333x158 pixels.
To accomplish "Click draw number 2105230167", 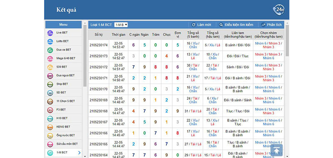I will (x=99, y=122).
